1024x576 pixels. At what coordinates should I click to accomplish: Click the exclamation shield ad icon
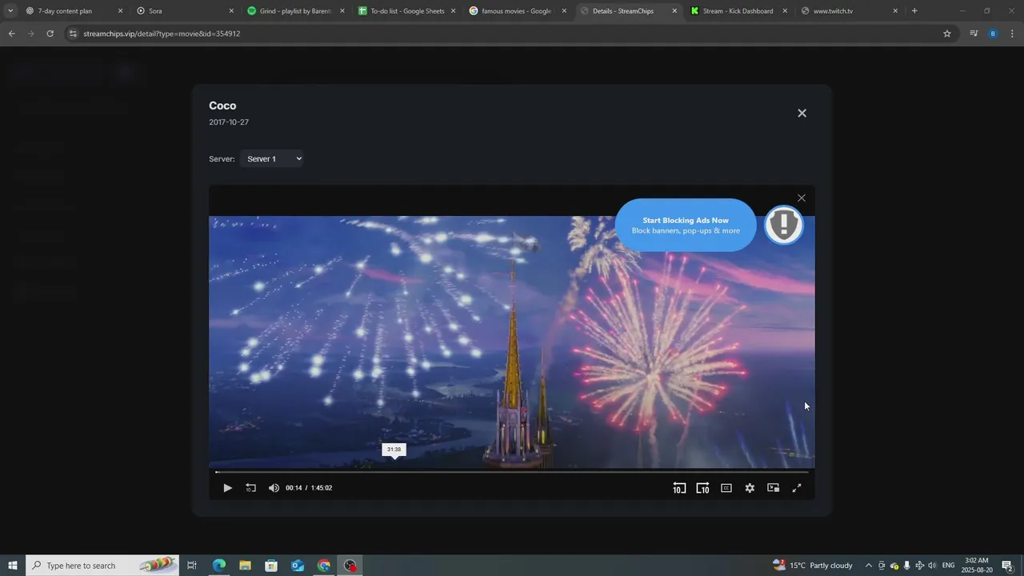click(784, 225)
